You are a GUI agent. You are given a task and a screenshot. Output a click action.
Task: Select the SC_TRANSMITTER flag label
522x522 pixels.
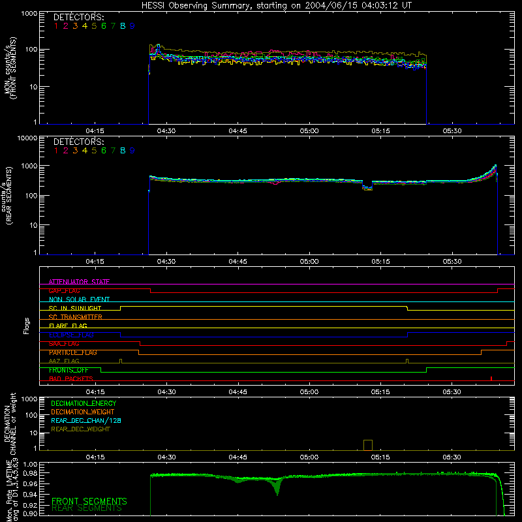75,317
